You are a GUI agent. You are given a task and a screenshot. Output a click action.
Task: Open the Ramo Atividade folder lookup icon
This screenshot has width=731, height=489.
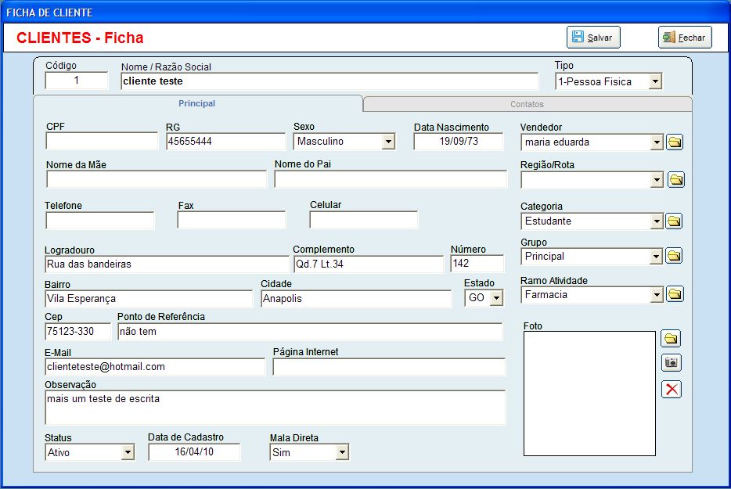coord(674,295)
